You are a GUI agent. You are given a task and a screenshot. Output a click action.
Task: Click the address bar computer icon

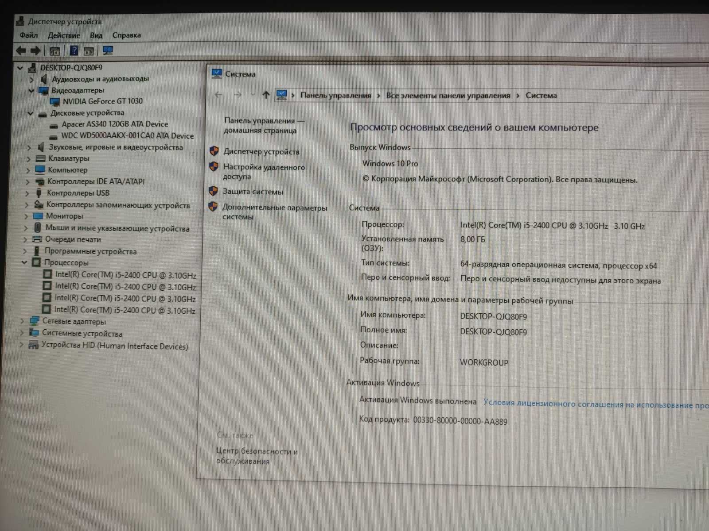pyautogui.click(x=282, y=94)
